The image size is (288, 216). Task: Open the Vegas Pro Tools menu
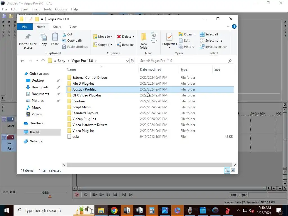[47, 9]
